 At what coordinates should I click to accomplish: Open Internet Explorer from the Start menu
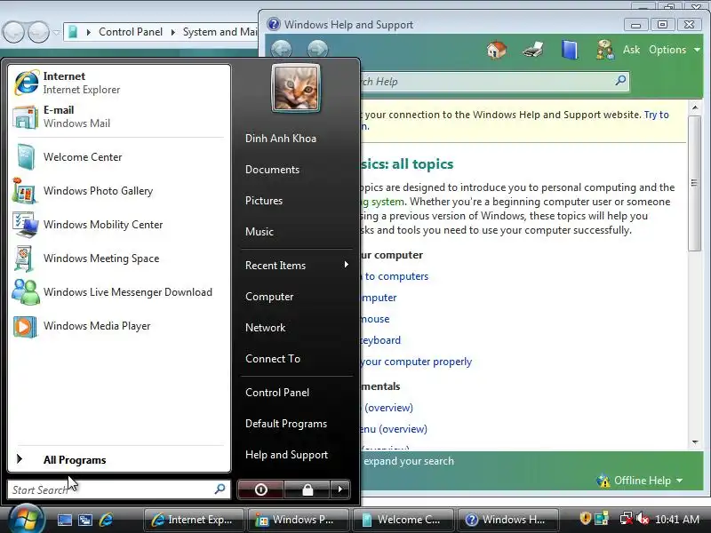point(119,83)
